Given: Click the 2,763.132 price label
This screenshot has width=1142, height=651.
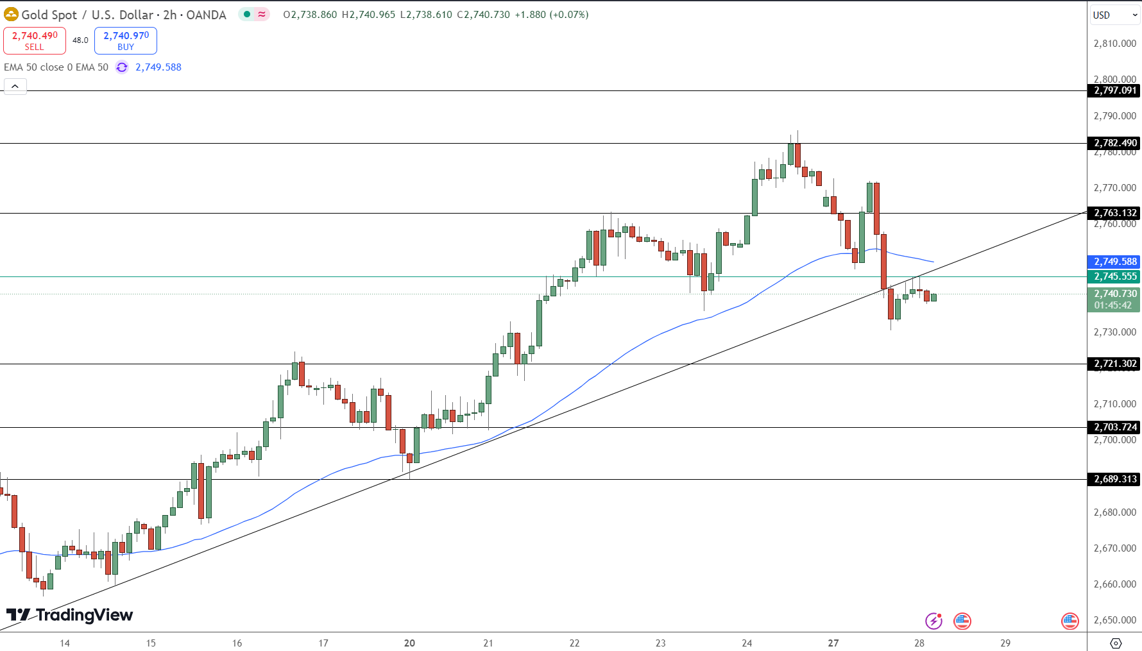Looking at the screenshot, I should tap(1114, 213).
